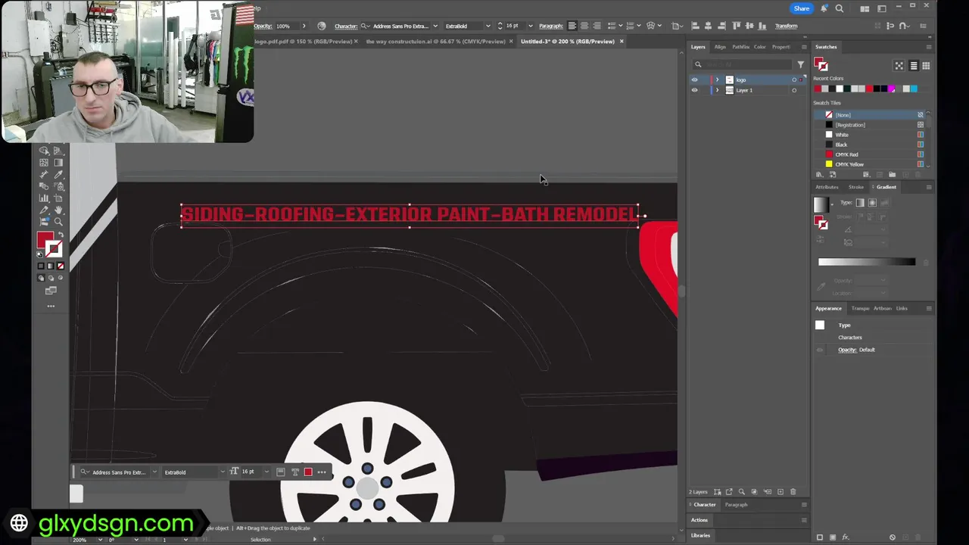Select the Eyedropper tool

[58, 175]
